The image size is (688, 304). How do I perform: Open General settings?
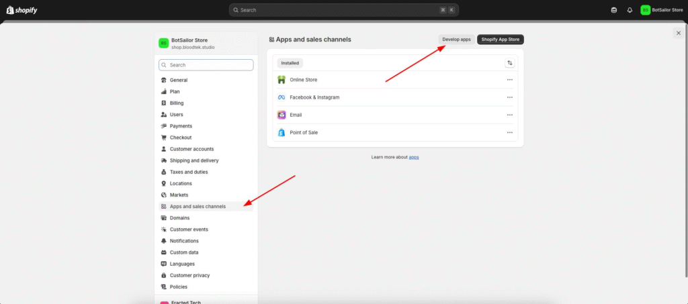tap(206, 80)
